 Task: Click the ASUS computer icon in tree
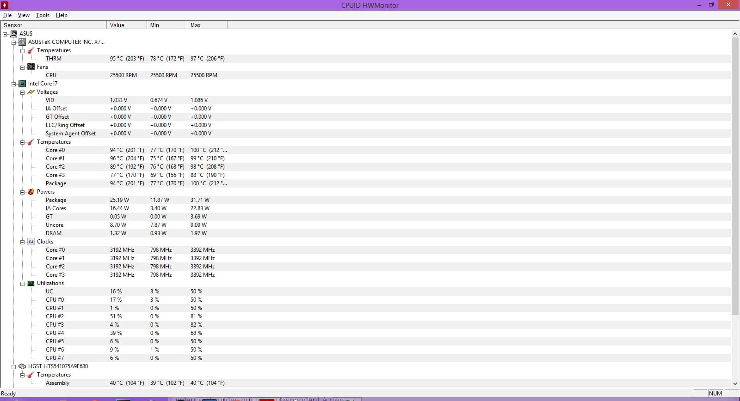[x=13, y=34]
